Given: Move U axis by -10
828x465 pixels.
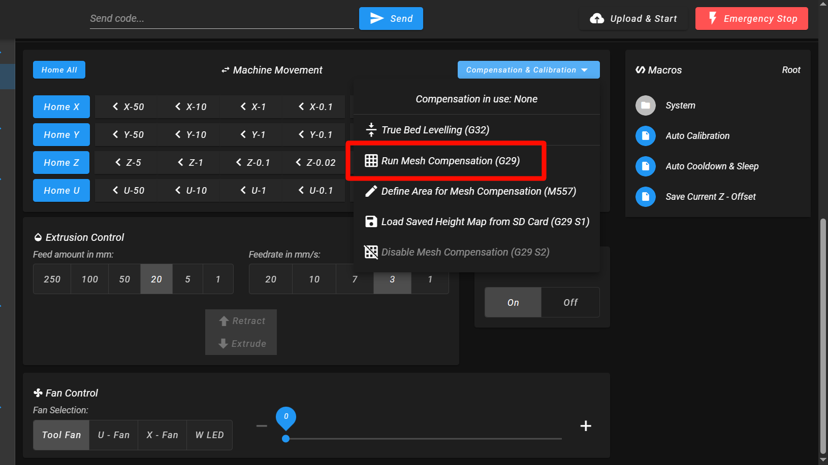Looking at the screenshot, I should [x=190, y=191].
